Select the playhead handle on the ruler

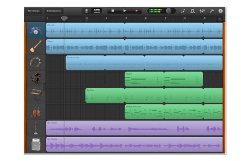(x=64, y=19)
